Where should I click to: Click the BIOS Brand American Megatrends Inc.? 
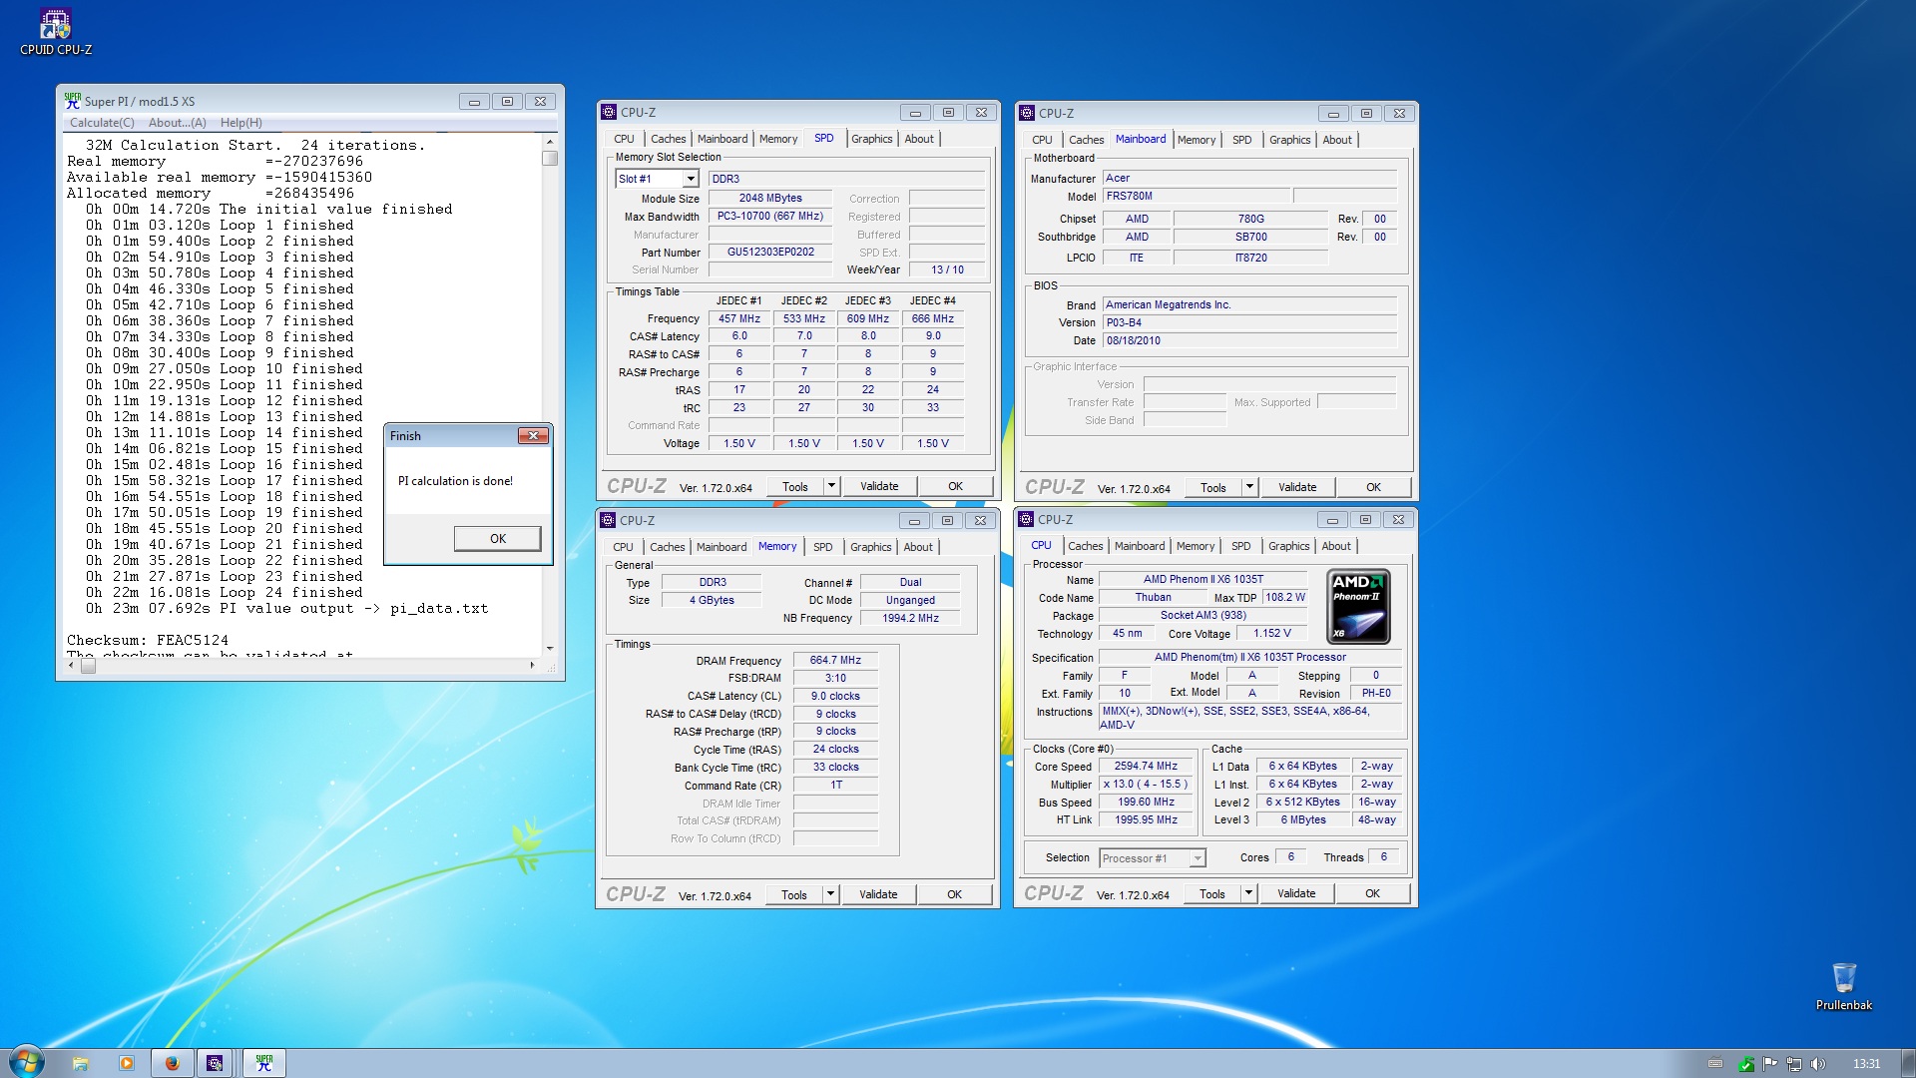tap(1249, 304)
